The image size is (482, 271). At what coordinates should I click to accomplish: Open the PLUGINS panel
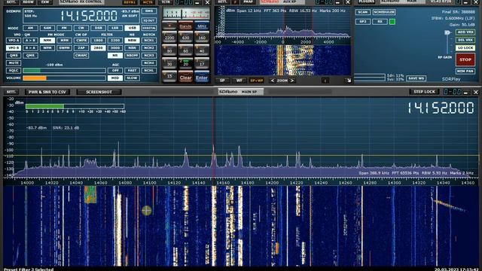pos(367,2)
